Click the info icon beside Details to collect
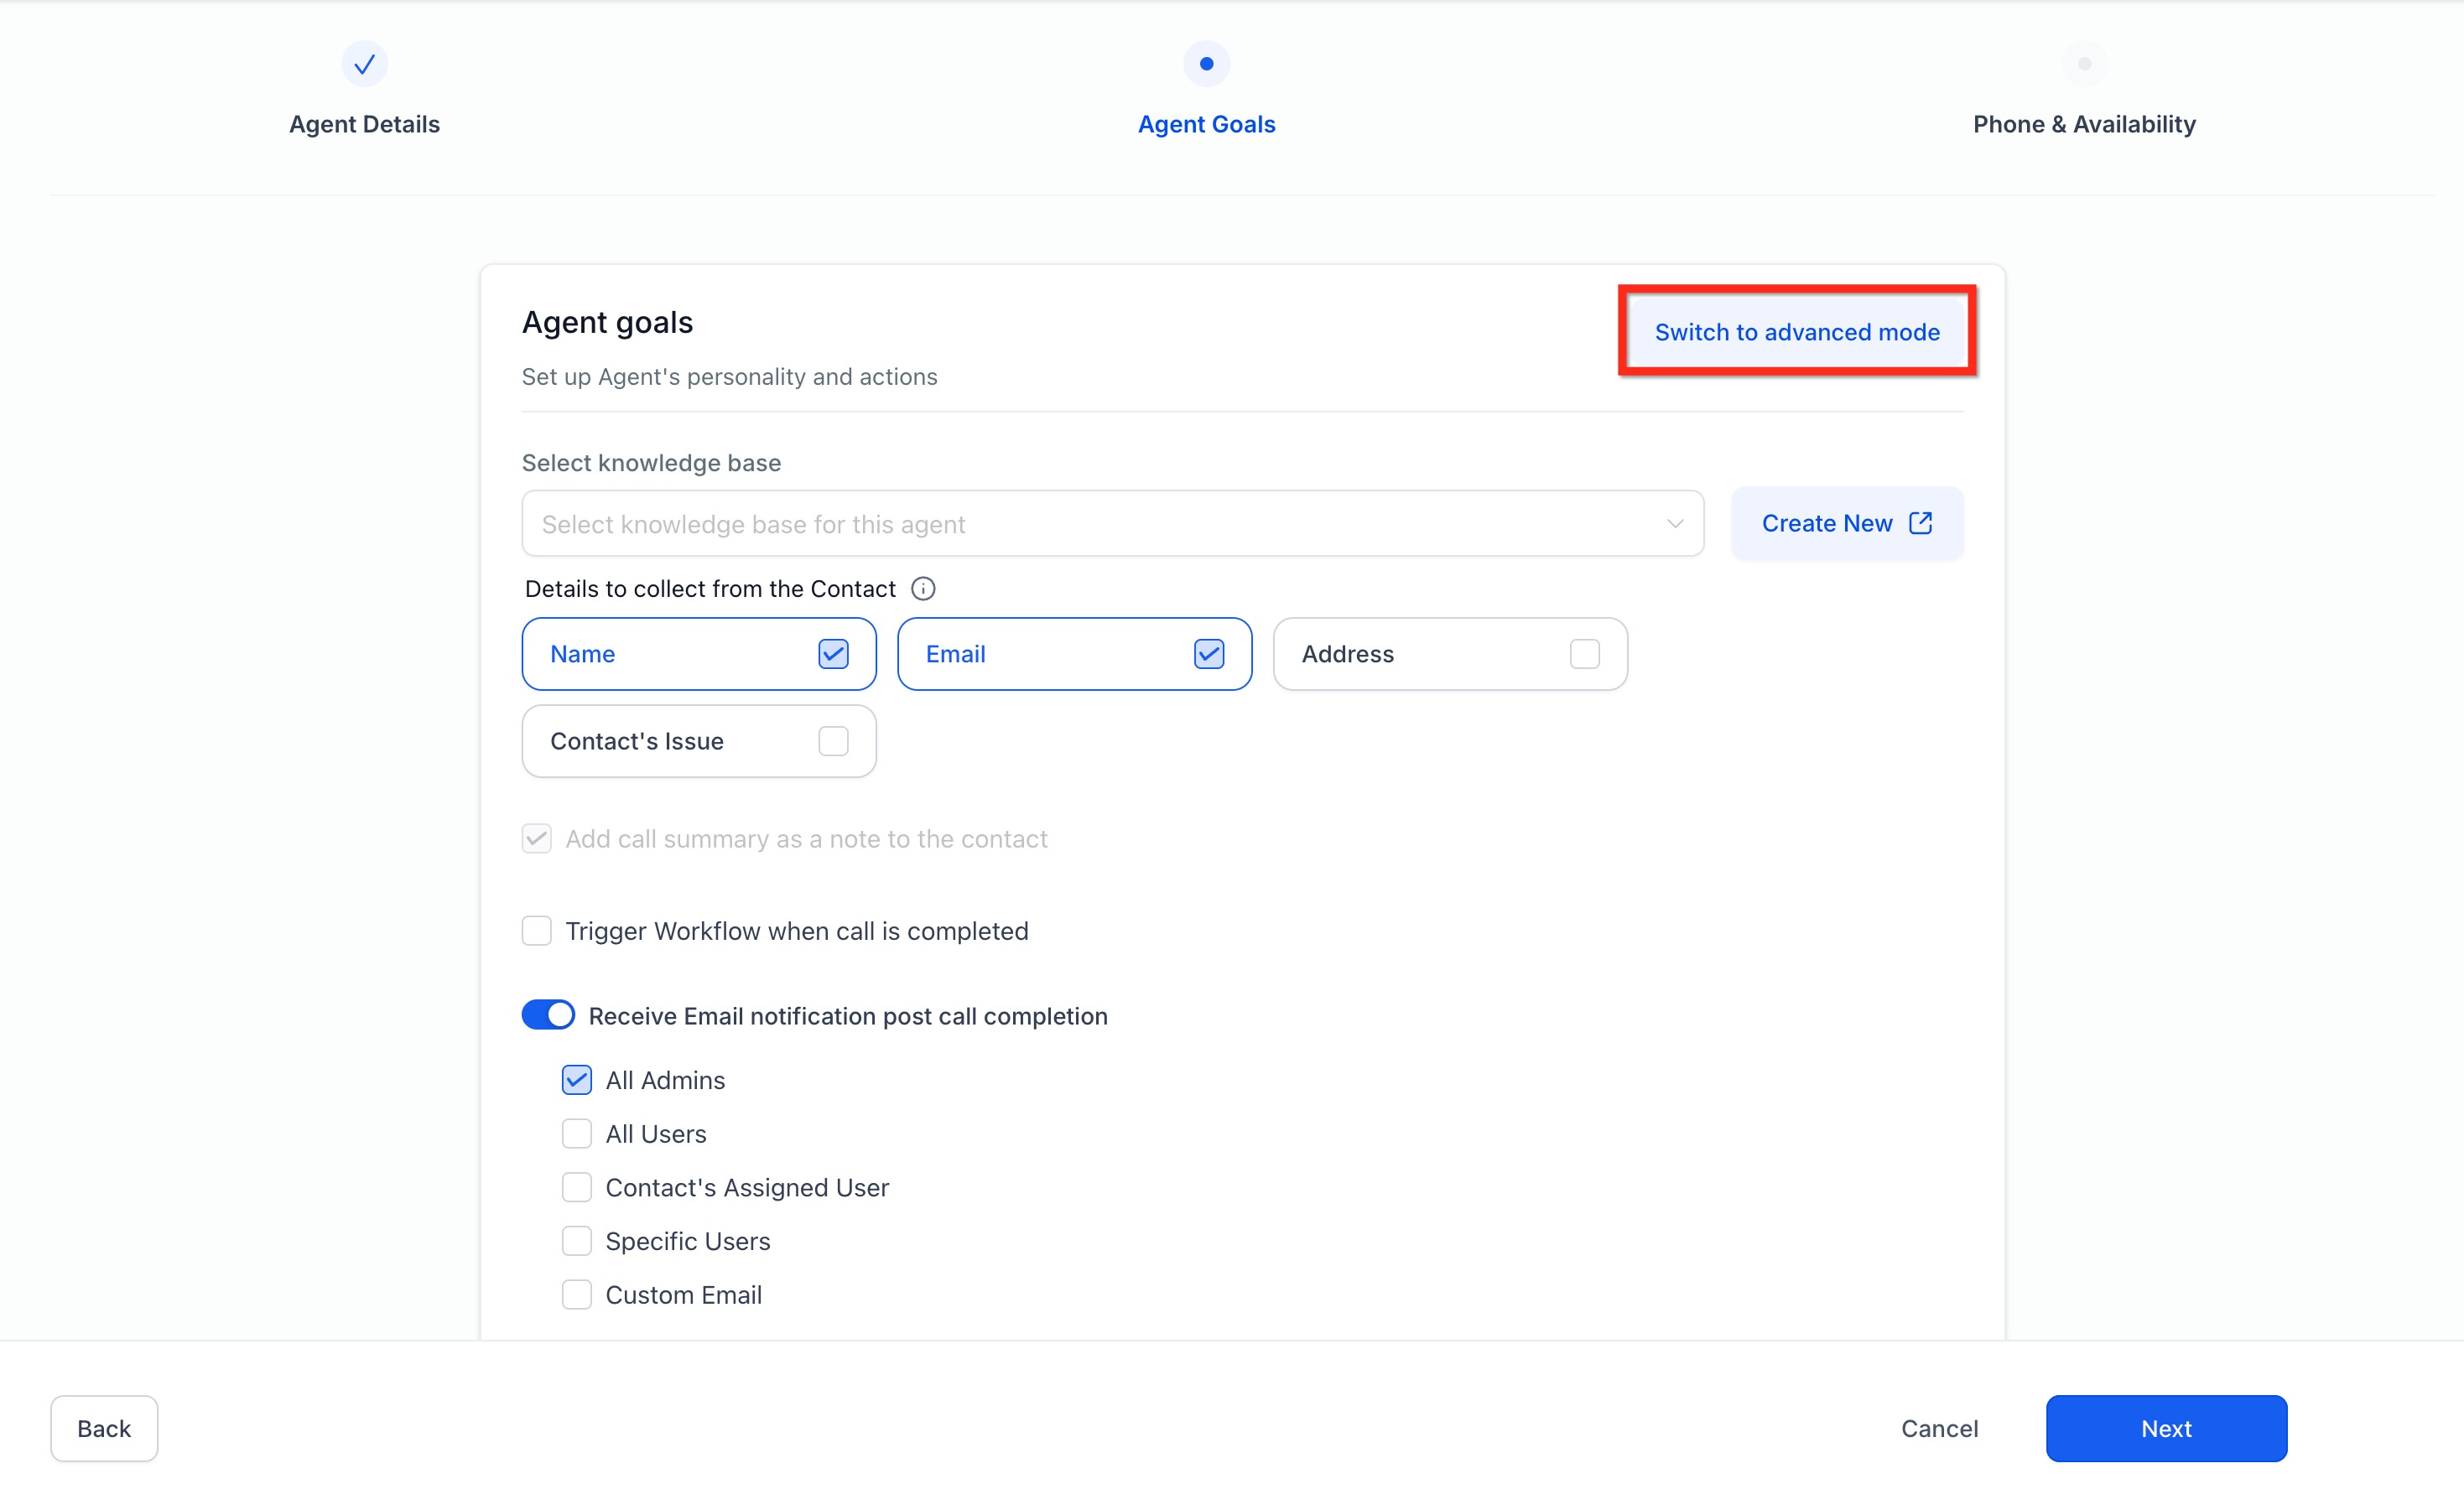The height and width of the screenshot is (1489, 2464). pyautogui.click(x=923, y=589)
